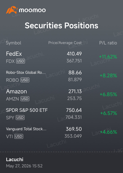This screenshot has height=173, width=123.
Task: Click the Lacuchi username at bottom
Action: click(15, 159)
